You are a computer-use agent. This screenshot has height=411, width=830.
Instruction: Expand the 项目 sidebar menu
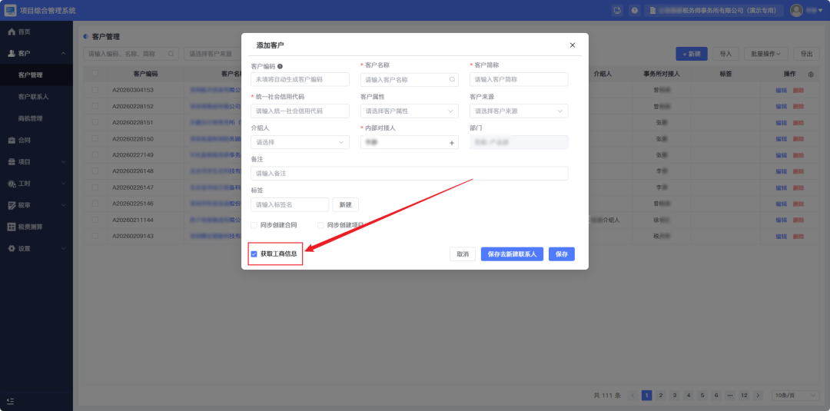[x=36, y=162]
